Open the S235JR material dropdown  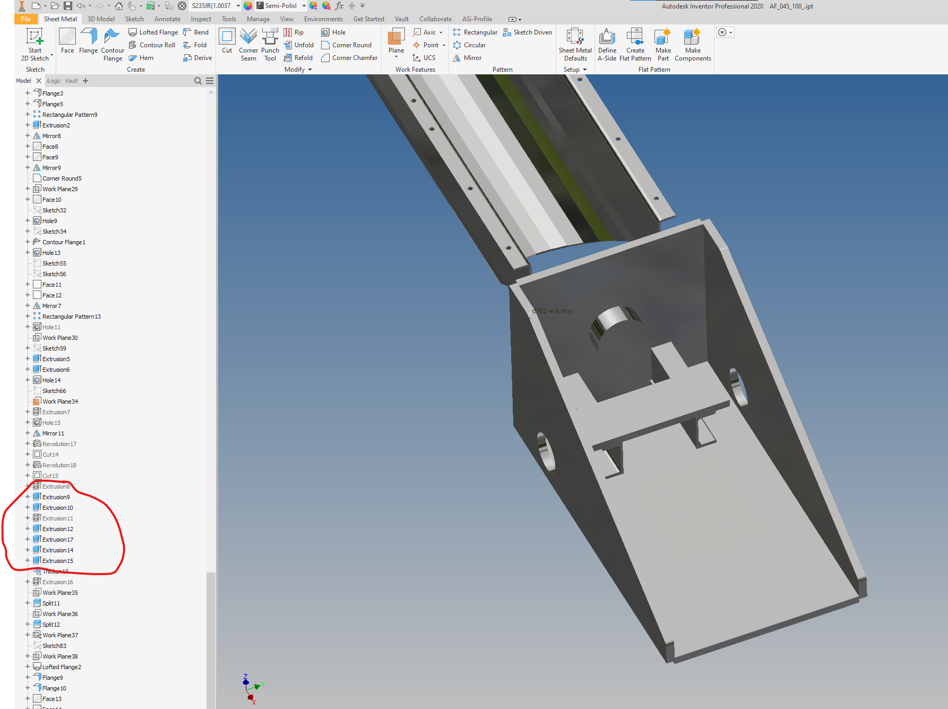point(237,6)
